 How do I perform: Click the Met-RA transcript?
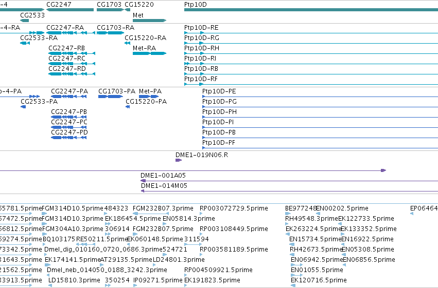pyautogui.click(x=149, y=53)
